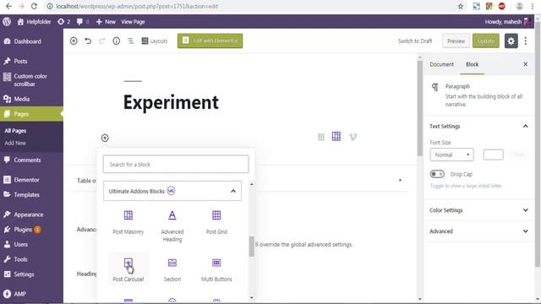Open Custom color scrollbar menu item
The width and height of the screenshot is (541, 304).
30,80
